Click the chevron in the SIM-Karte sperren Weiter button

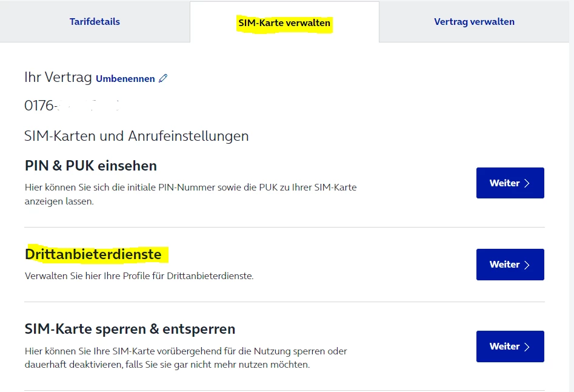pyautogui.click(x=527, y=346)
